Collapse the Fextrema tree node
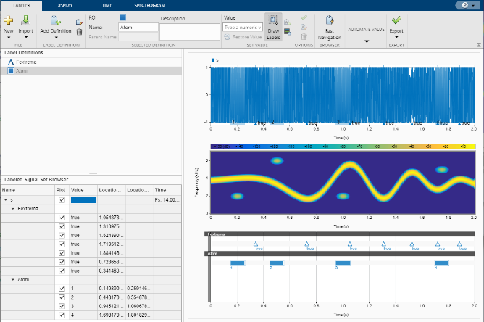This screenshot has width=484, height=322. (x=12, y=208)
